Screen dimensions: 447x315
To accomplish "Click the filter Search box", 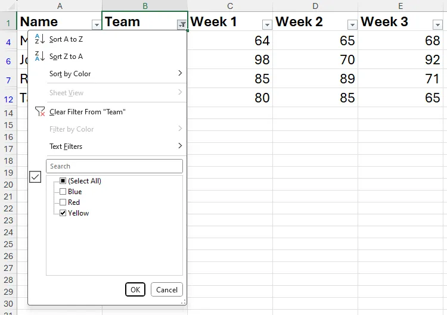I will (x=114, y=166).
